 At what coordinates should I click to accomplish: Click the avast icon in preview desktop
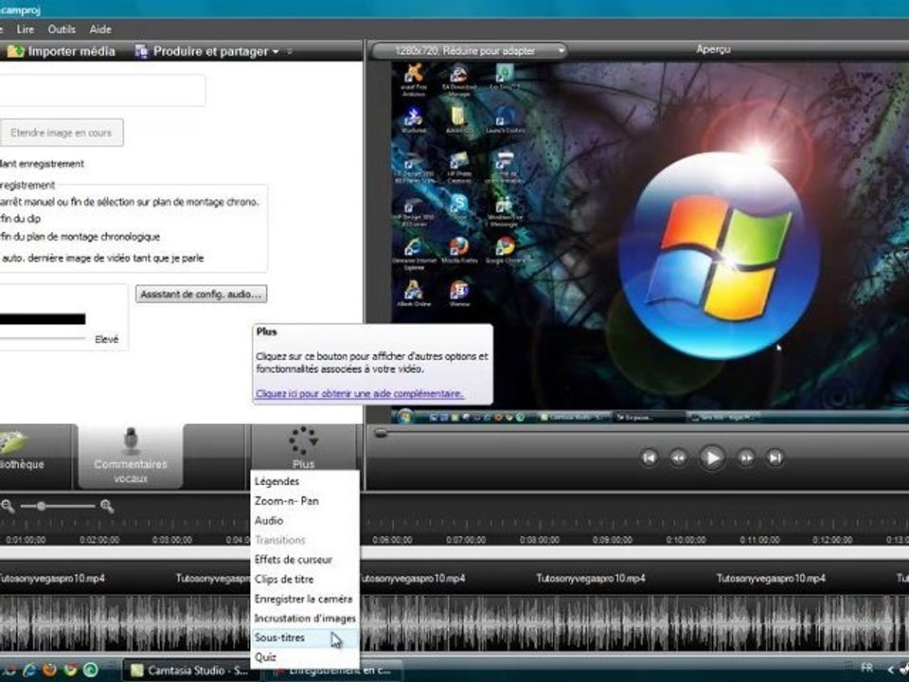tap(414, 79)
